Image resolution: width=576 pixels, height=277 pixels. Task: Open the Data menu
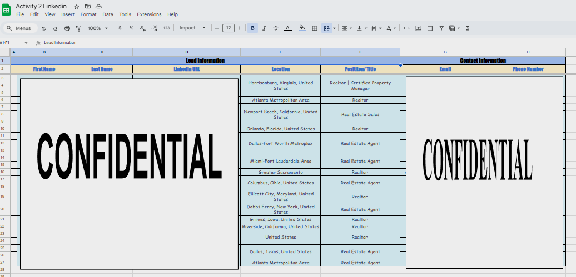pos(108,14)
